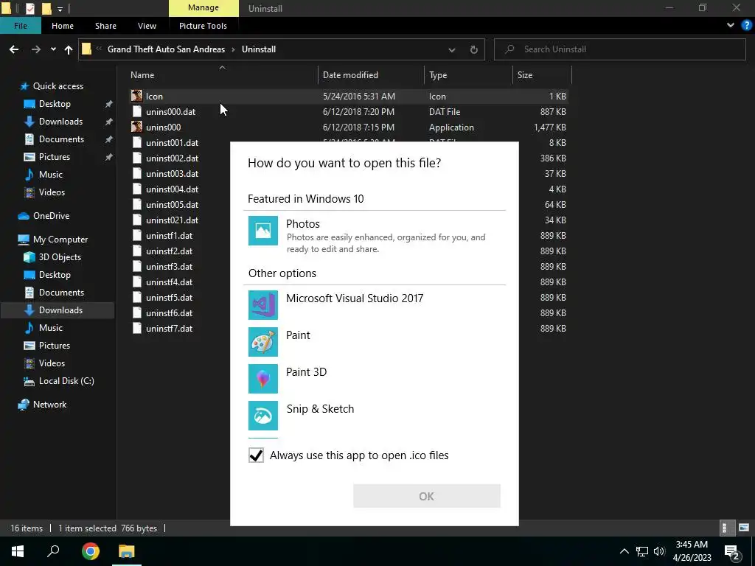Viewport: 755px width, 566px height.
Task: Open OneDrive in the sidebar
Action: pyautogui.click(x=51, y=216)
